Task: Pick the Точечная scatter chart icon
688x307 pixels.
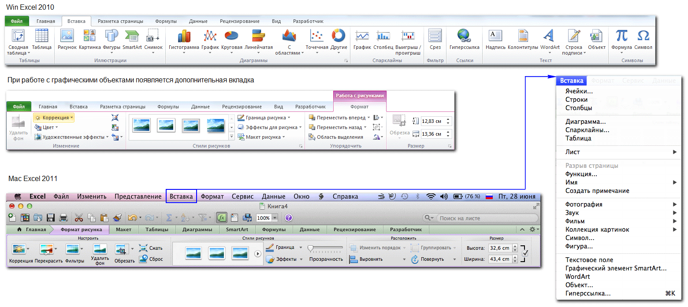Action: point(316,35)
